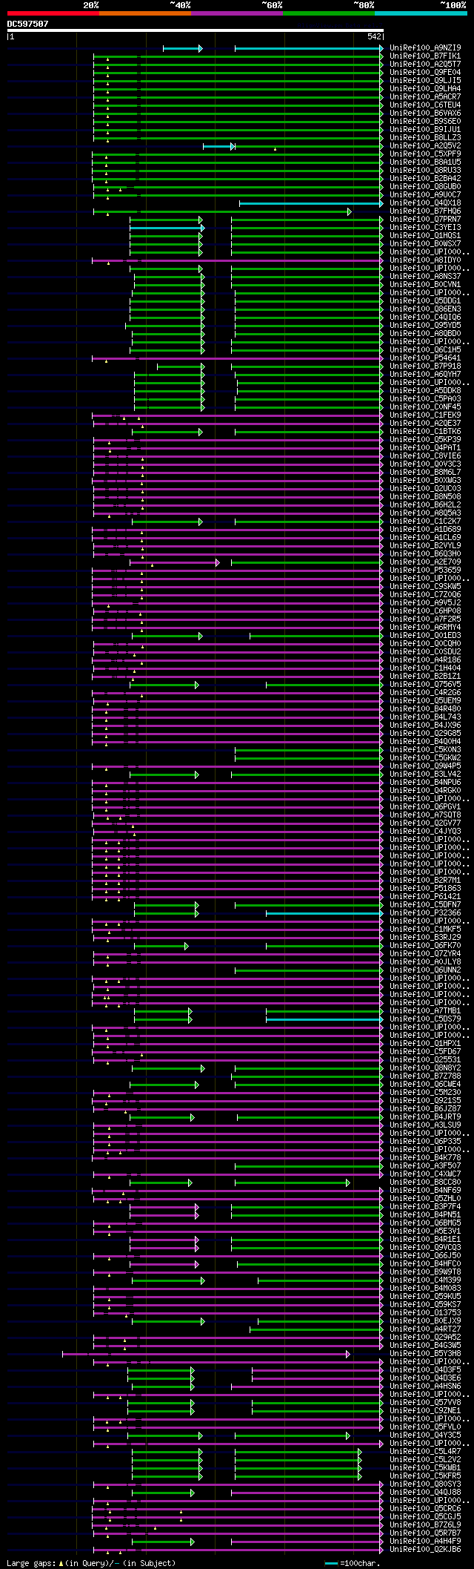Select the UniRef100_Q95YD5 label
Screen dimensions: 474x1569
coord(425,326)
